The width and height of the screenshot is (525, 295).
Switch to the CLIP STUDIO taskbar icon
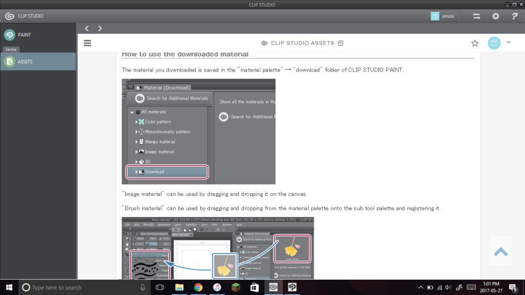coord(273,287)
